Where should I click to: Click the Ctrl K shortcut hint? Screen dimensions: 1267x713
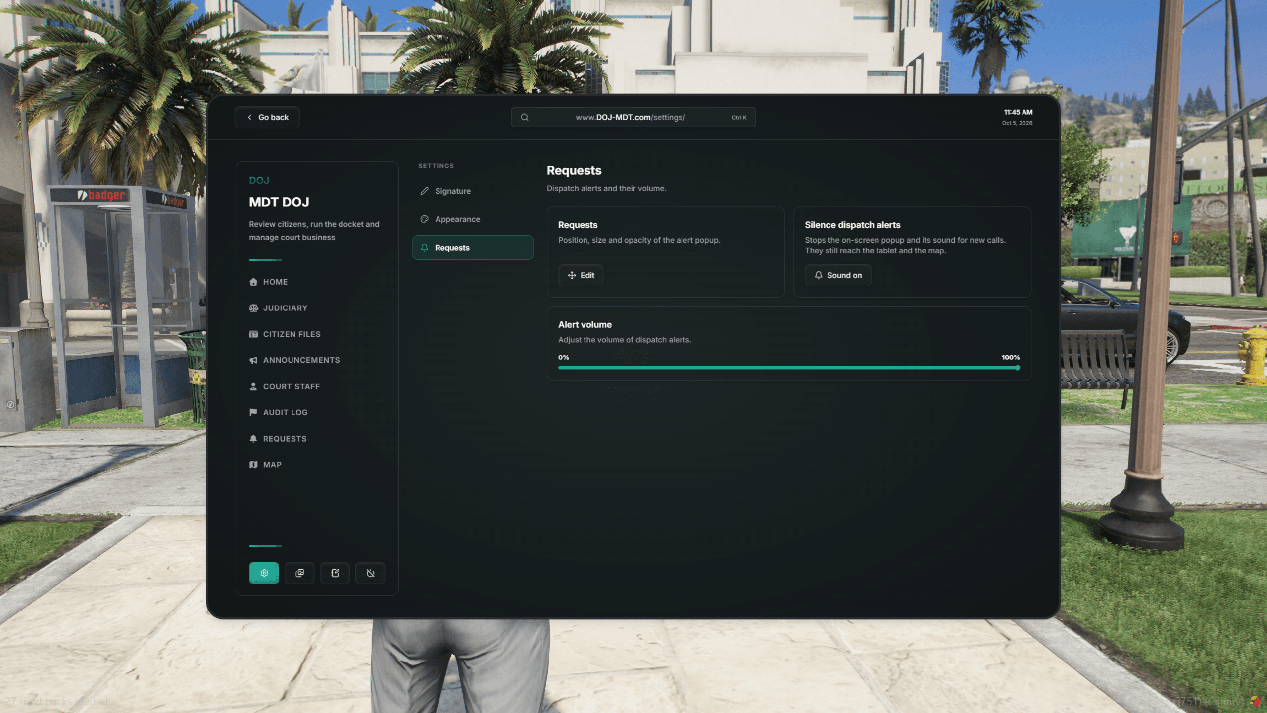pyautogui.click(x=739, y=118)
